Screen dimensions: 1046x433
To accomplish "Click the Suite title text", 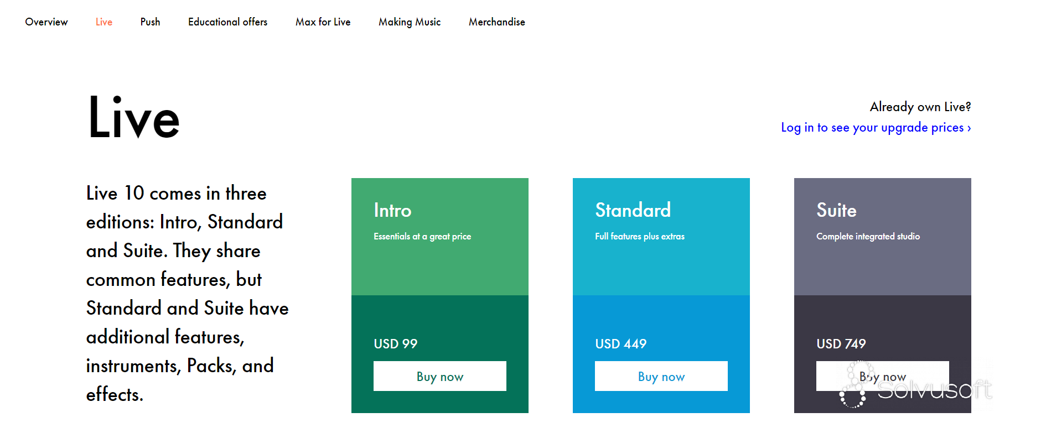I will coord(836,210).
